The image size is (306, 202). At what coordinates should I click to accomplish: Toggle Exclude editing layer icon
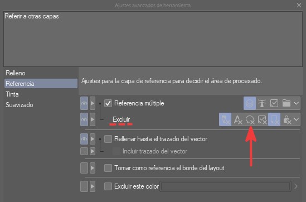(x=262, y=119)
